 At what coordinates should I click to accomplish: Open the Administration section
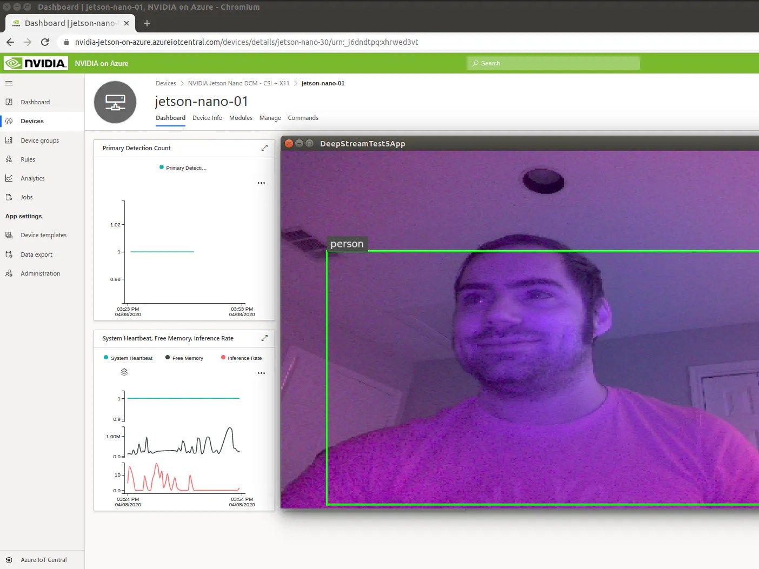point(40,273)
